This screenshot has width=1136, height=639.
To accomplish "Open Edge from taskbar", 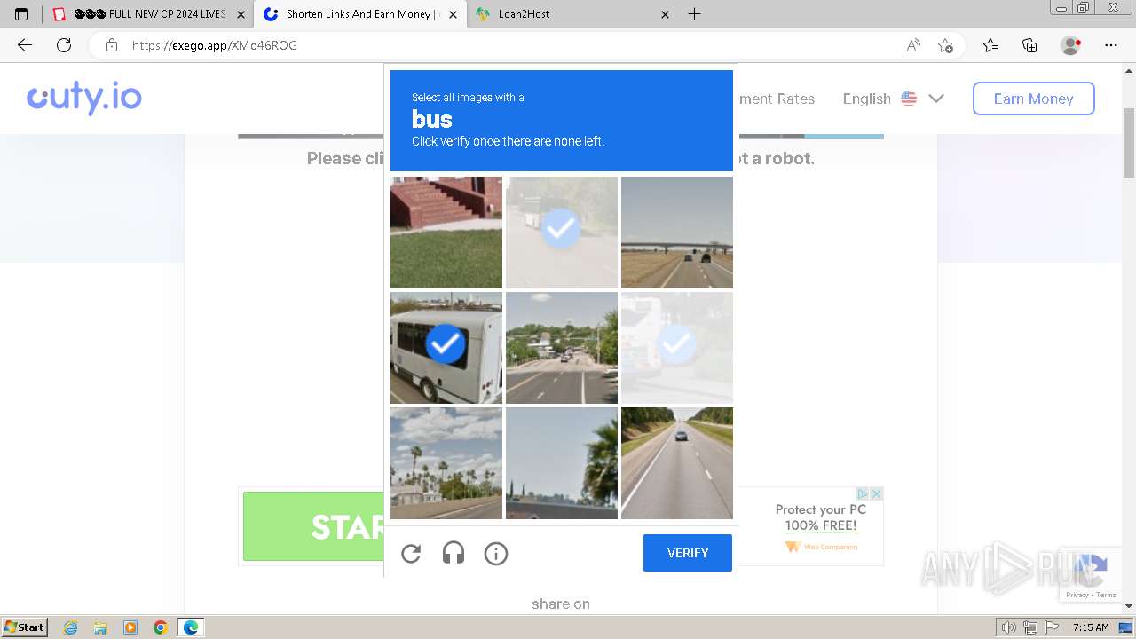I will coord(191,627).
